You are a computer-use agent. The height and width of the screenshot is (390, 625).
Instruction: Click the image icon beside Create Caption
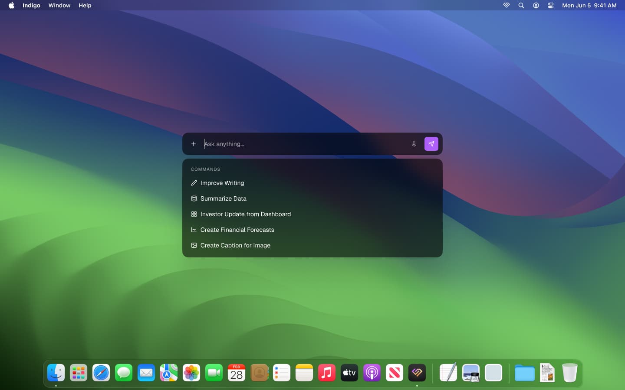coord(194,245)
